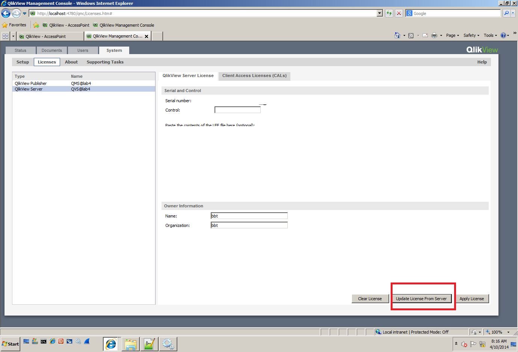Select the QlikView Server License tab
518x352 pixels.
(x=188, y=76)
